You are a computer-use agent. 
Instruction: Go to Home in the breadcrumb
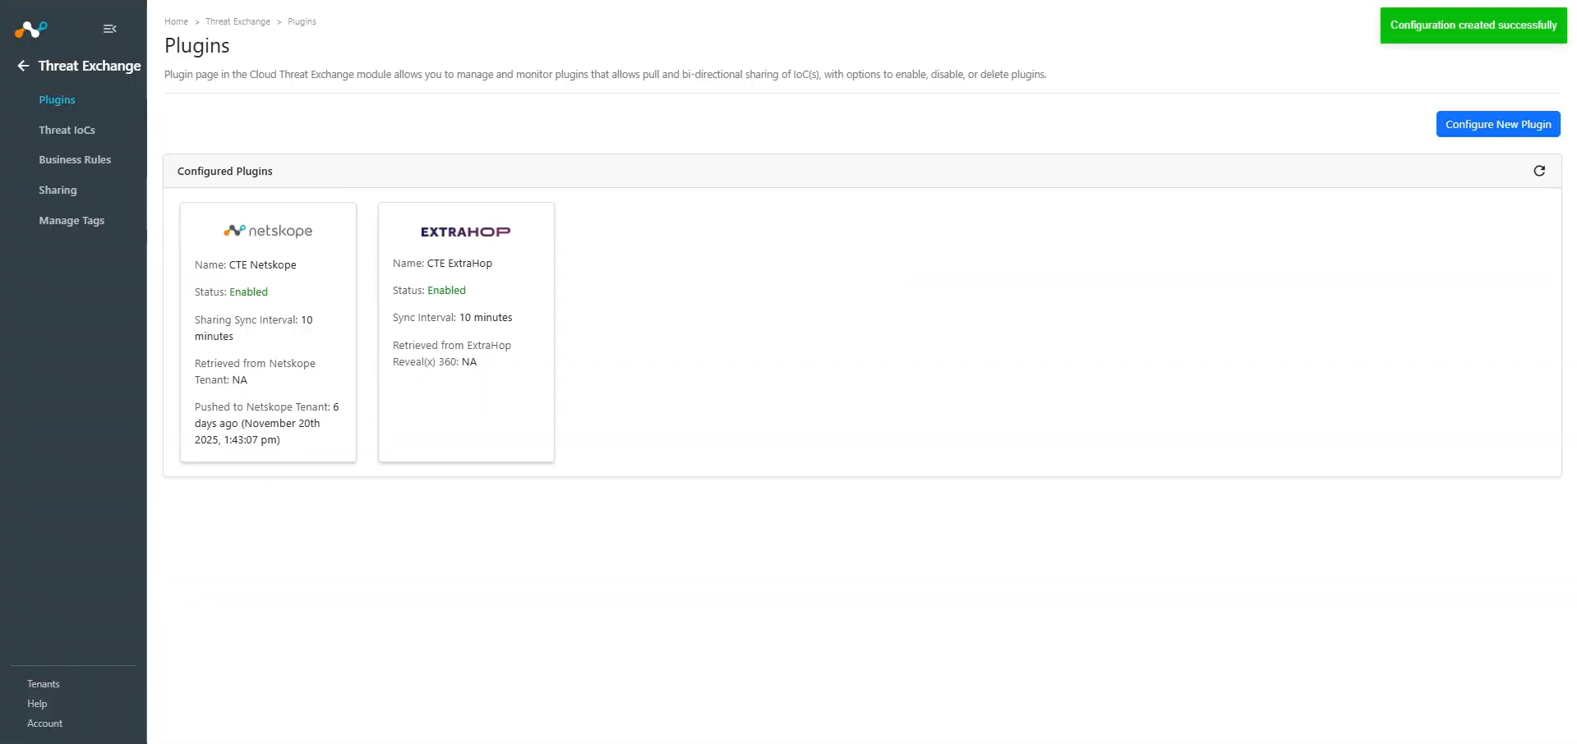176,21
